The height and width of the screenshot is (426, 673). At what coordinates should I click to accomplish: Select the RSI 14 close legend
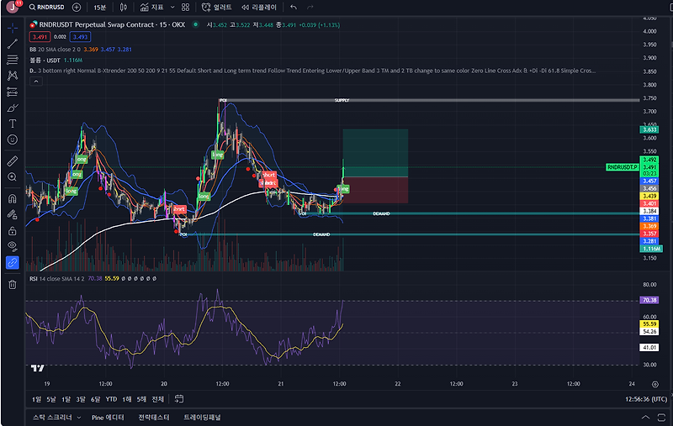coord(56,279)
